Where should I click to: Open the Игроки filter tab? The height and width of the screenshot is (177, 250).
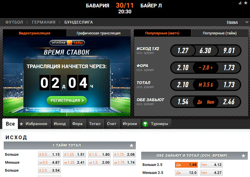[x=130, y=124]
